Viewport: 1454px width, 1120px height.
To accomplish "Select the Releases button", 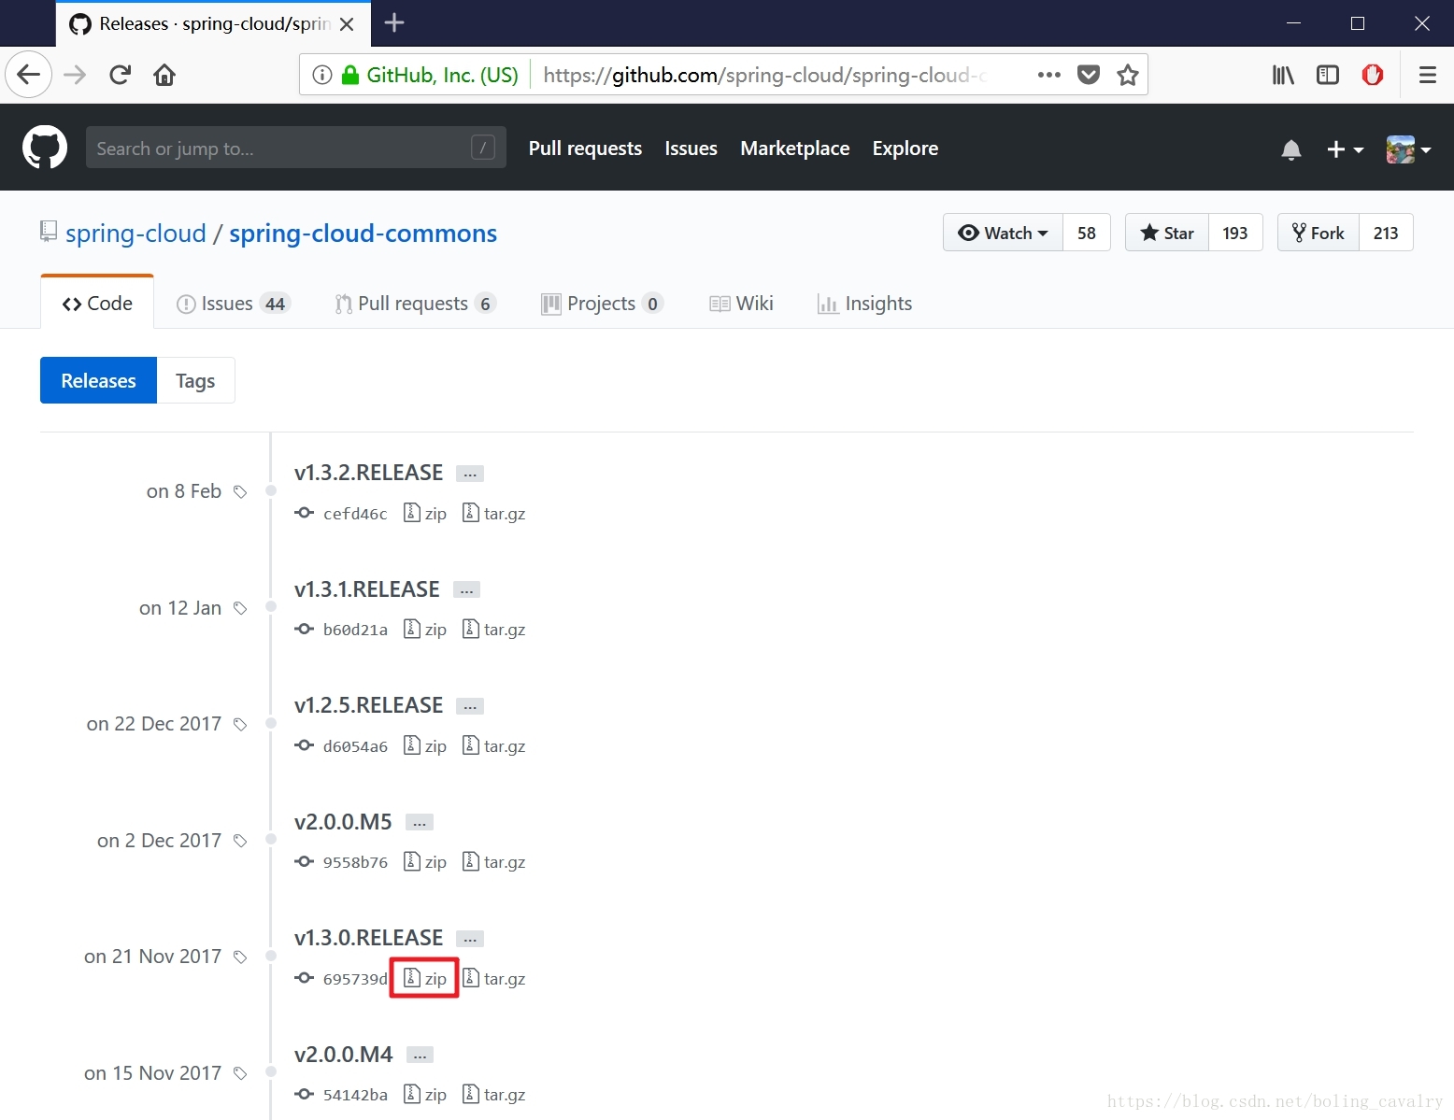I will (x=98, y=380).
